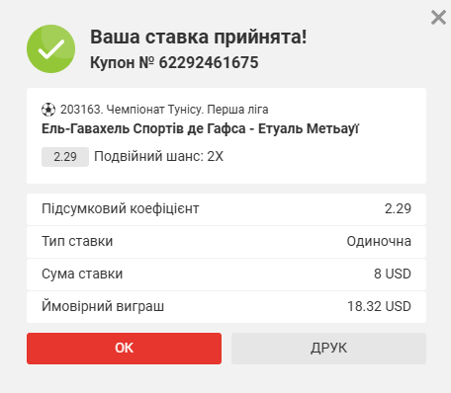Viewport: 451px width, 393px height.
Task: Print the coupon with ДРУК button
Action: click(328, 349)
